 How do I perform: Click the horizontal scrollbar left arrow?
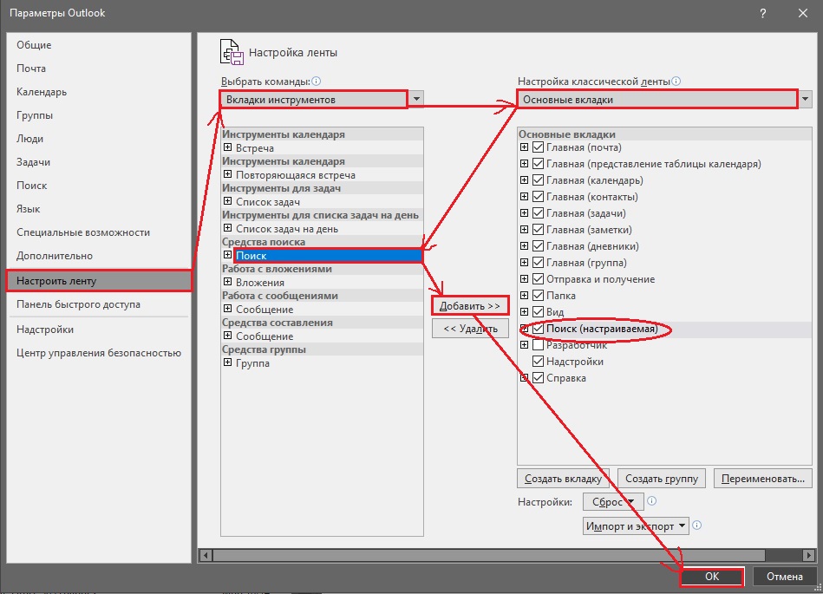pyautogui.click(x=206, y=555)
